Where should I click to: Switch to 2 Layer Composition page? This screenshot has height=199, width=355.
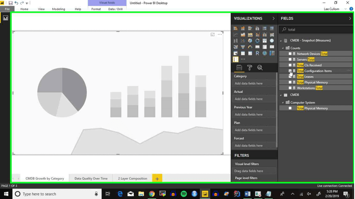(132, 179)
